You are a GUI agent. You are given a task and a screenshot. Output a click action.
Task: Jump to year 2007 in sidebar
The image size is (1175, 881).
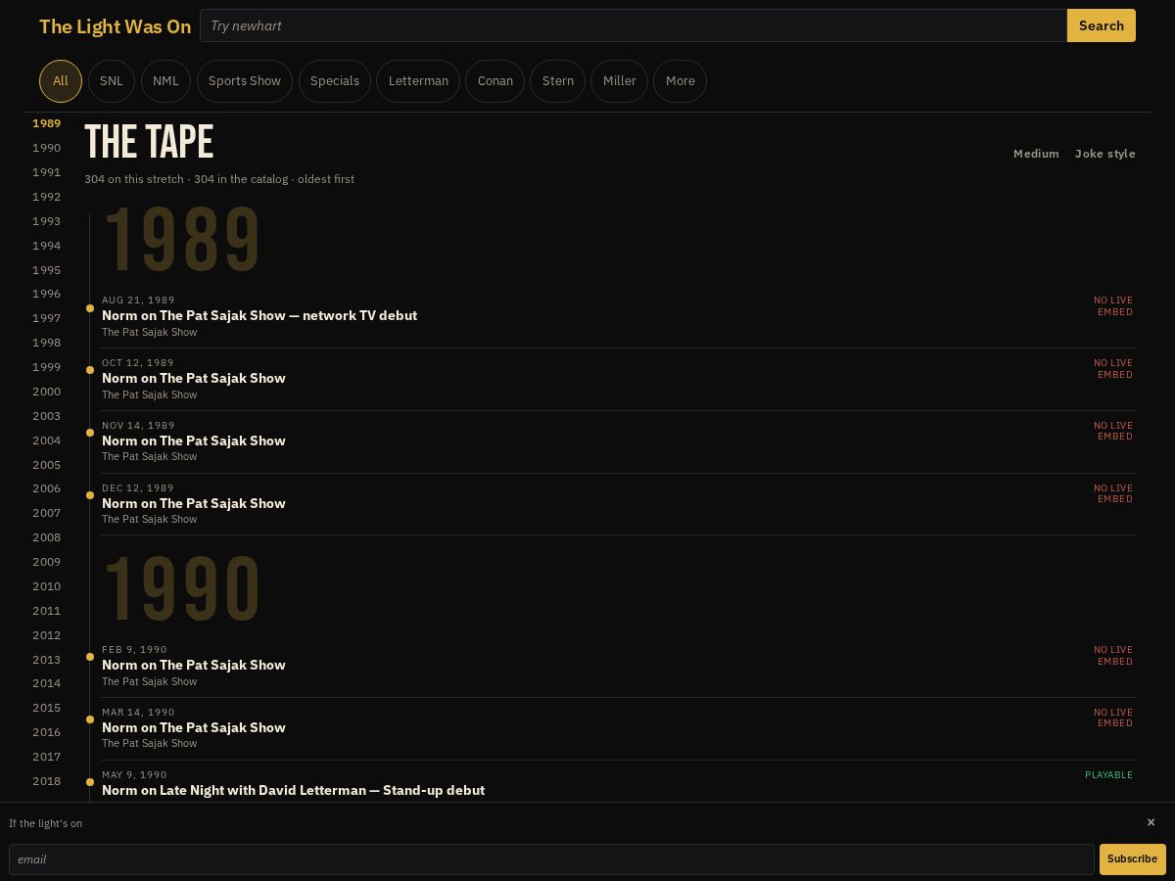[46, 513]
